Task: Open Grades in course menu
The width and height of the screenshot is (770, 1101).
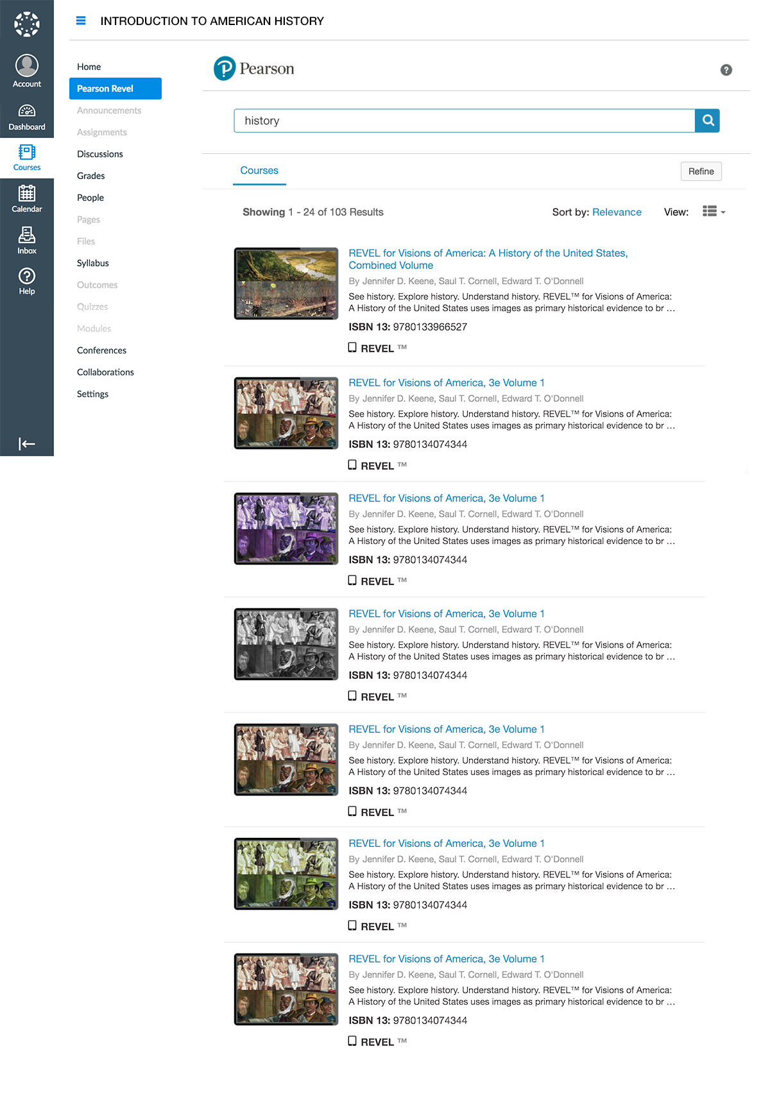Action: click(x=91, y=176)
